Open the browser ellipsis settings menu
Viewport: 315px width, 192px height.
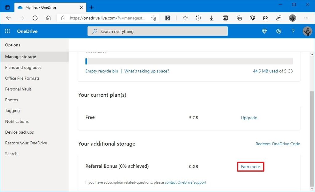click(x=306, y=18)
